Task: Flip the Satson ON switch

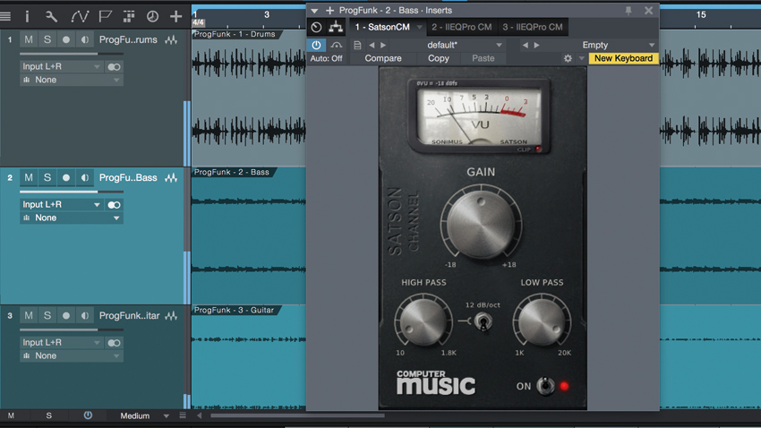Action: (x=545, y=386)
